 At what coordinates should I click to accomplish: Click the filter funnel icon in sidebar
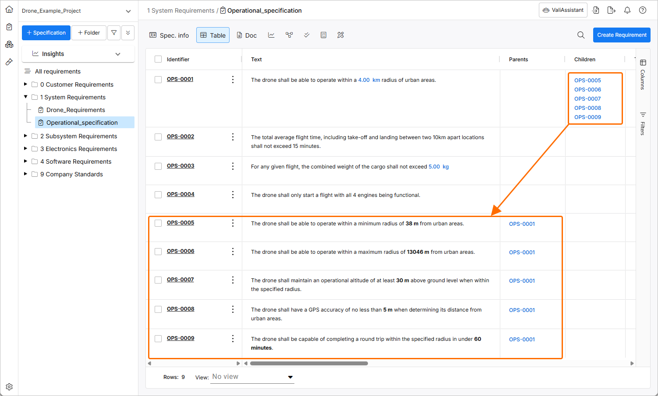114,33
